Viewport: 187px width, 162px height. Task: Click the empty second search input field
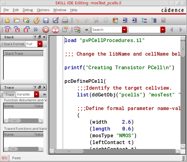pos(145,30)
